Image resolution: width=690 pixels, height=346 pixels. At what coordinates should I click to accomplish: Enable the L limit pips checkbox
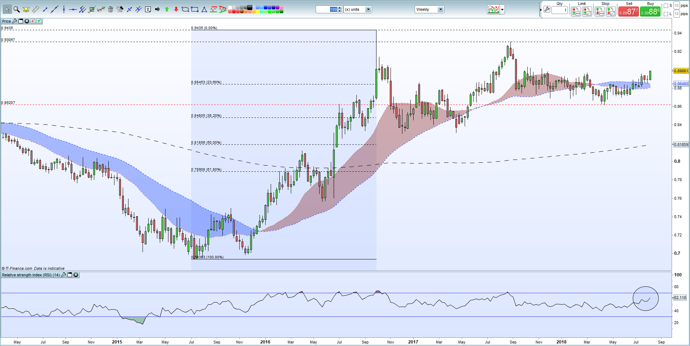point(666,14)
